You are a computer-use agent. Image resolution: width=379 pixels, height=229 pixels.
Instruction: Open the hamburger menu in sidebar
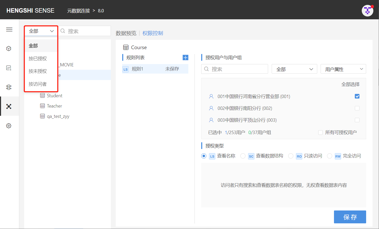pyautogui.click(x=9, y=29)
